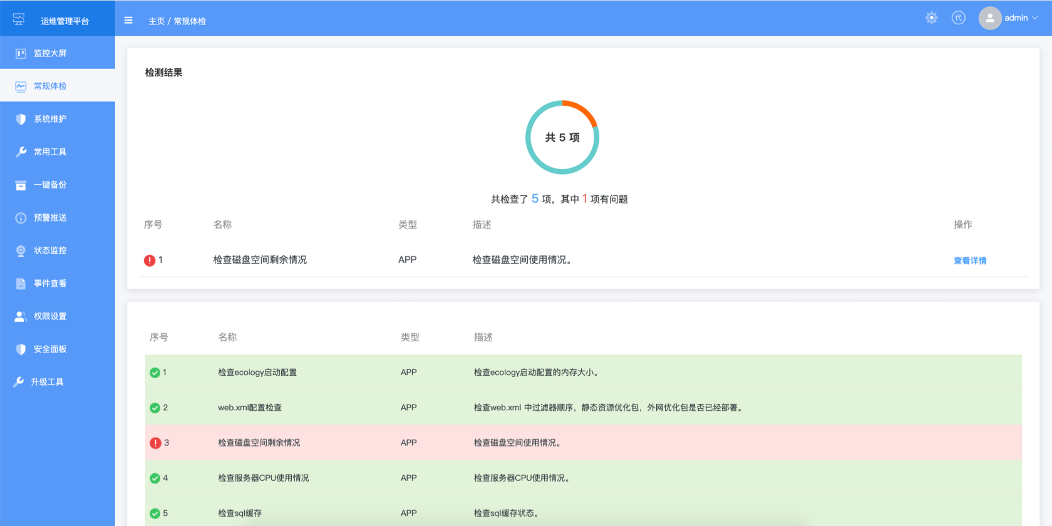Collapse the sidebar with the hamburger icon

[128, 20]
